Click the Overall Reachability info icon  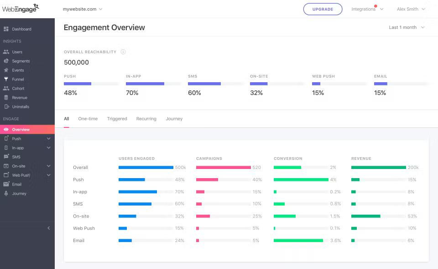pos(123,52)
